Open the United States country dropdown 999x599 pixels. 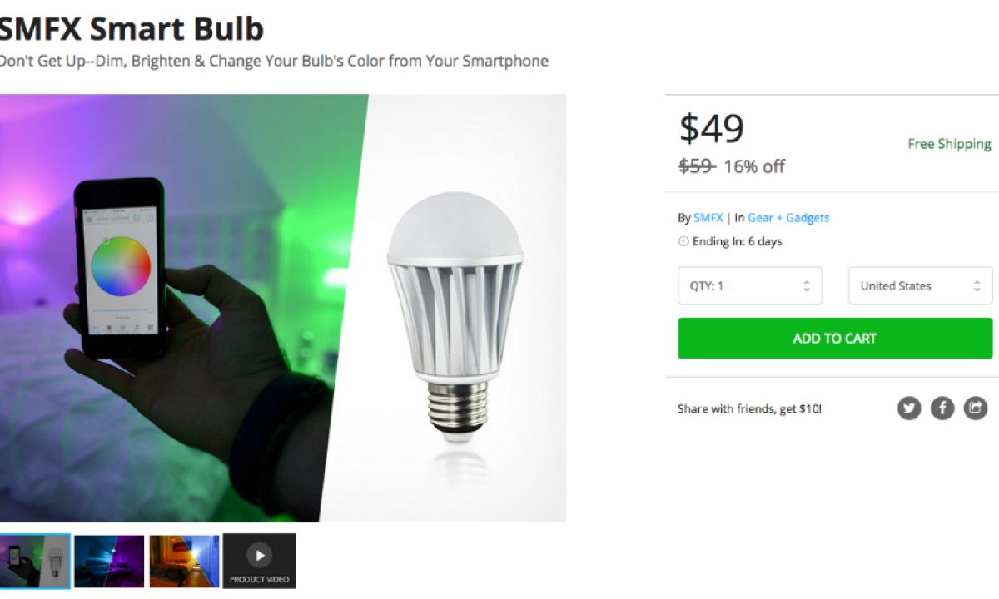pyautogui.click(x=921, y=285)
